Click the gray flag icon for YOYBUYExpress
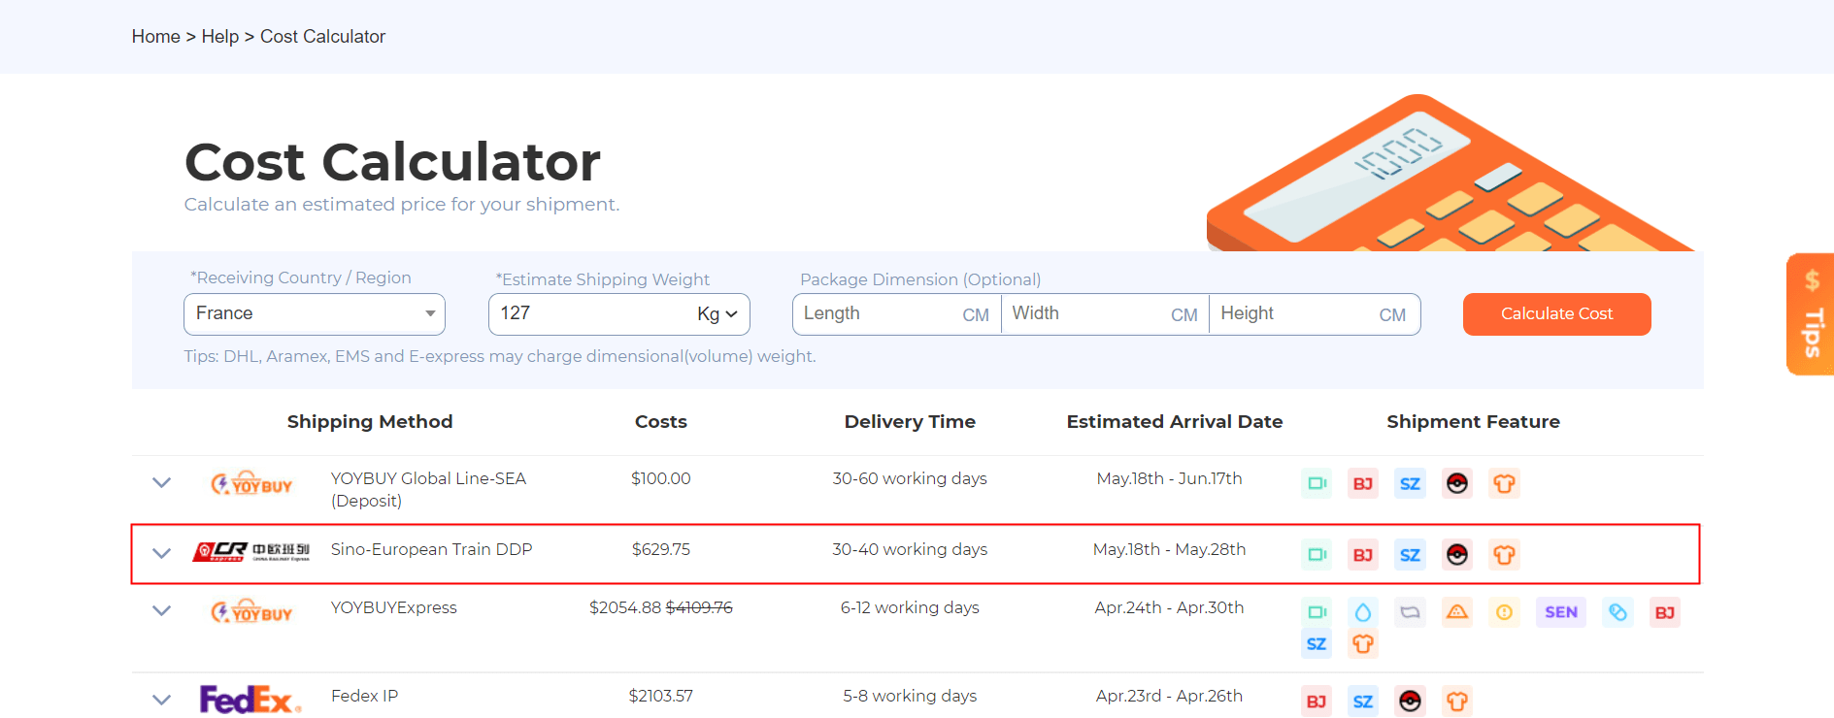 [1410, 612]
